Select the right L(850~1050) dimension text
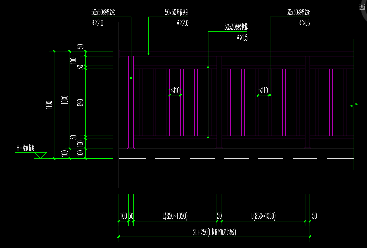This screenshot has height=248, width=367. click(x=263, y=216)
